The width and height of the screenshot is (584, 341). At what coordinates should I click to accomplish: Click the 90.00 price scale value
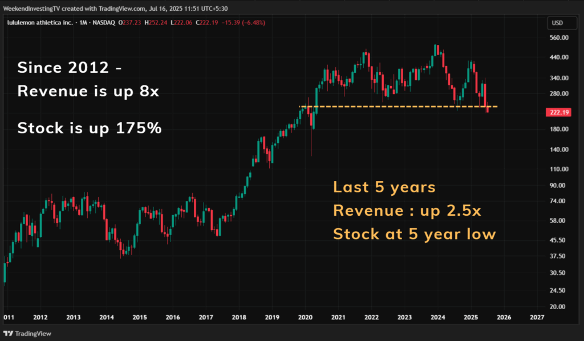(558, 185)
